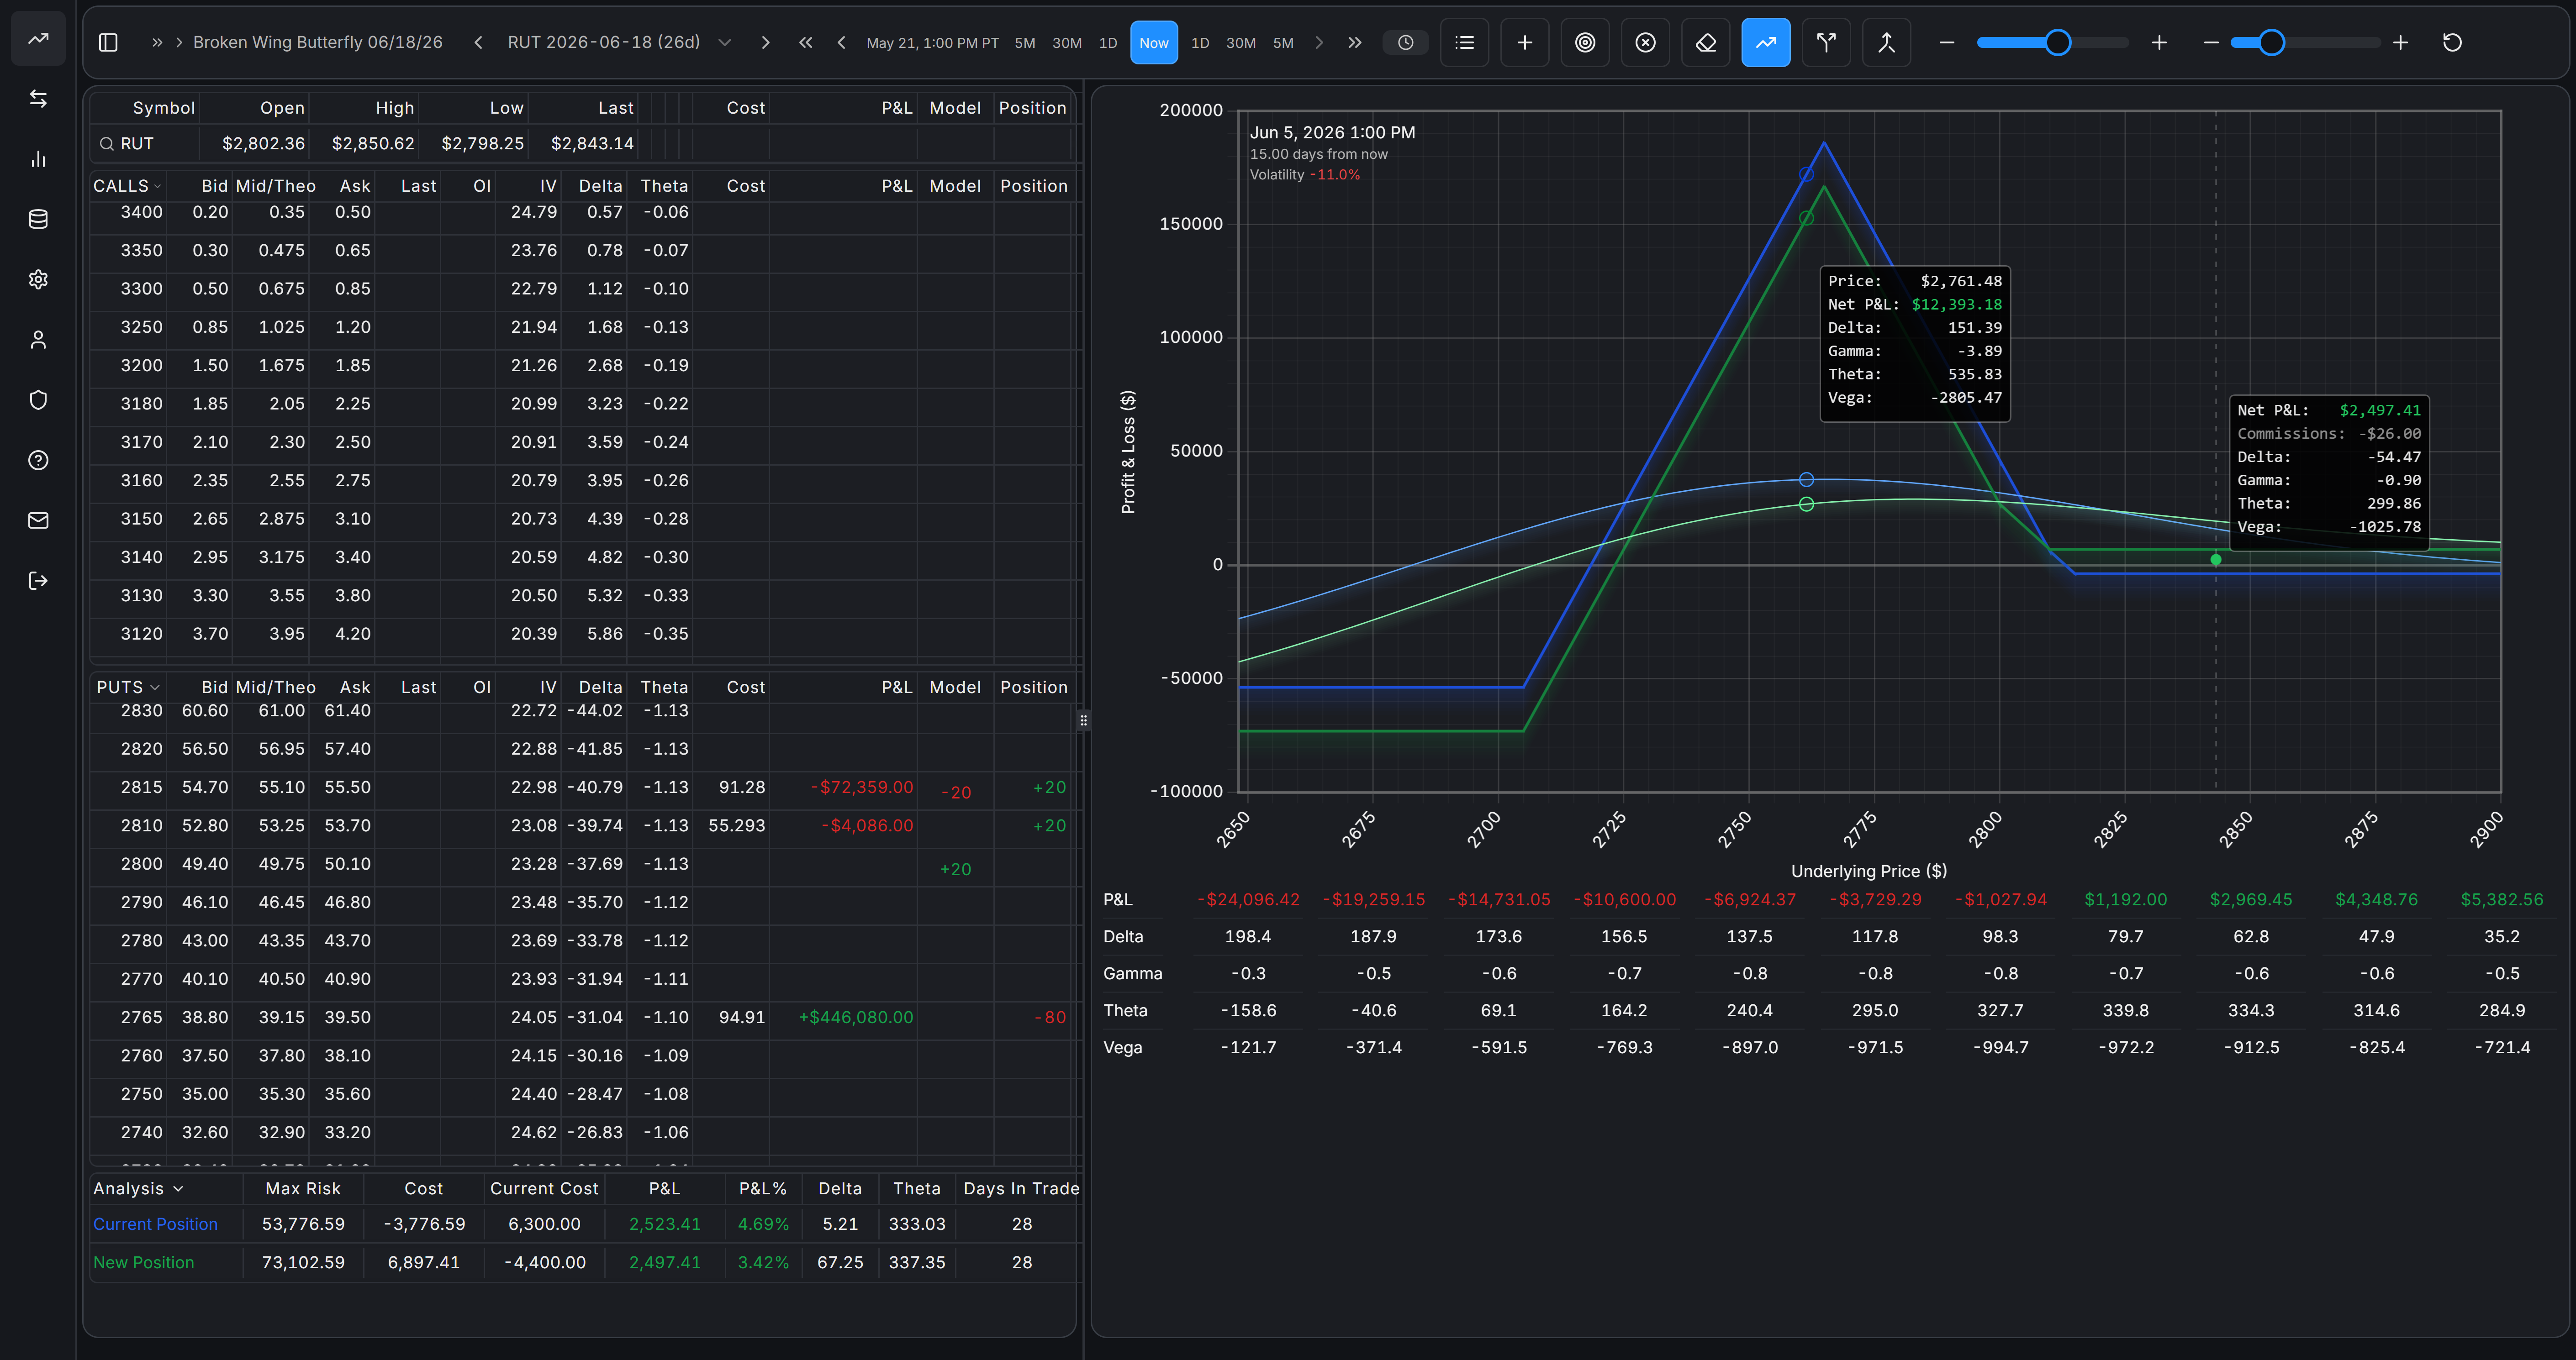Toggle the highlighted chart line button
This screenshot has height=1360, width=2576.
tap(1766, 43)
